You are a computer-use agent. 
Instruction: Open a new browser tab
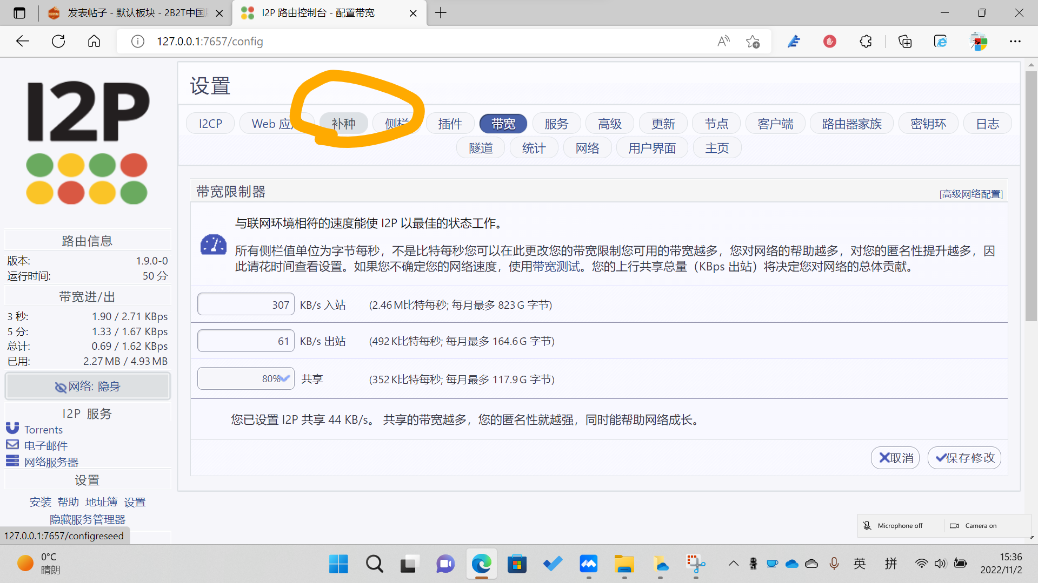point(441,13)
